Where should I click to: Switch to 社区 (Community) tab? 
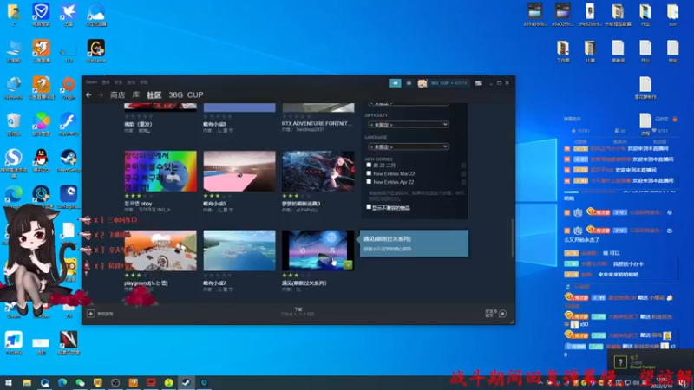tap(154, 94)
